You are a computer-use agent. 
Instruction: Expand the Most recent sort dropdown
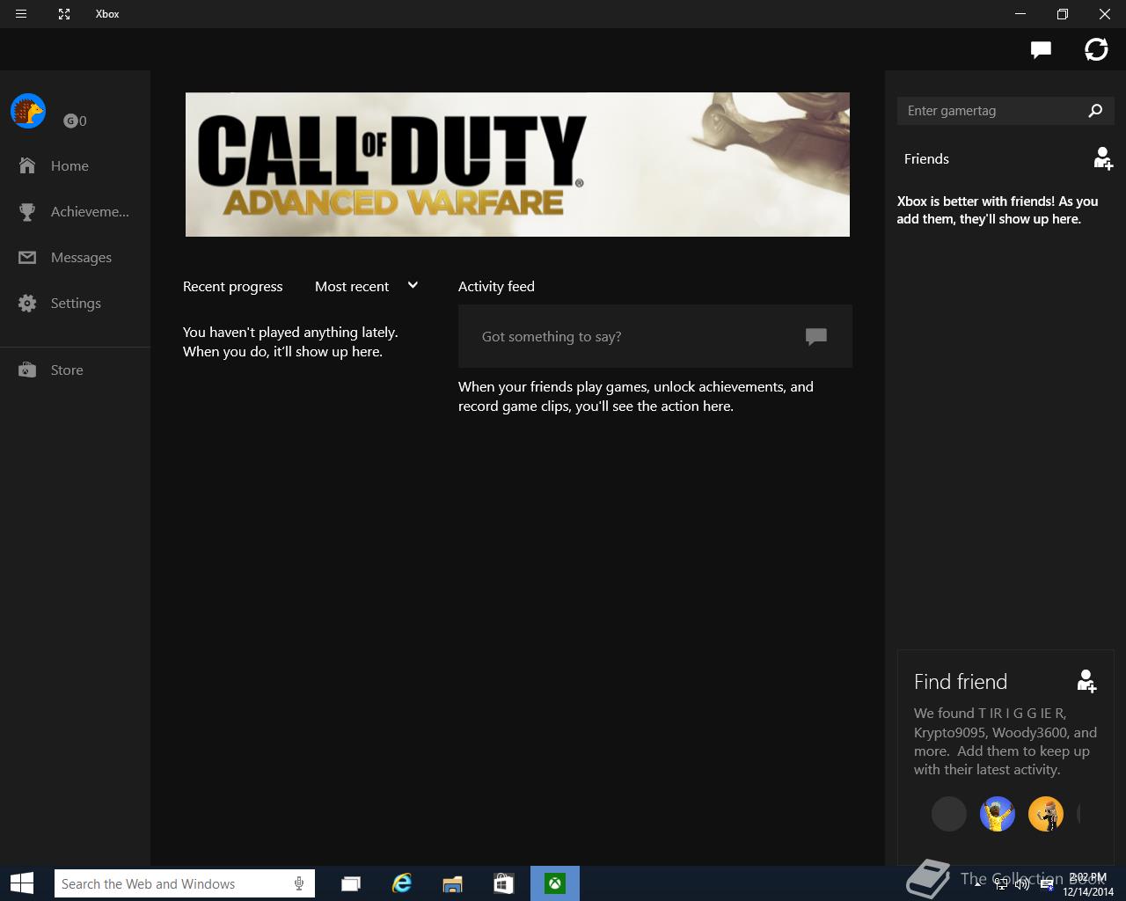[367, 286]
